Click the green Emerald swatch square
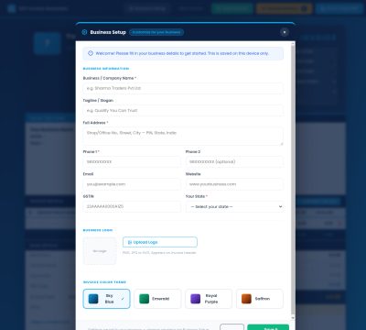 (x=145, y=299)
